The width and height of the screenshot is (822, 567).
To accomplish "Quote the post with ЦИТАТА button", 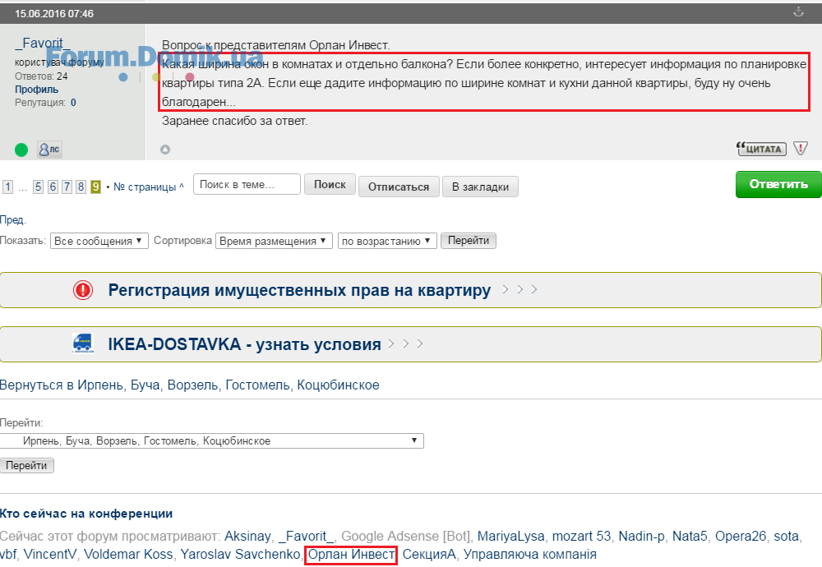I will 762,149.
